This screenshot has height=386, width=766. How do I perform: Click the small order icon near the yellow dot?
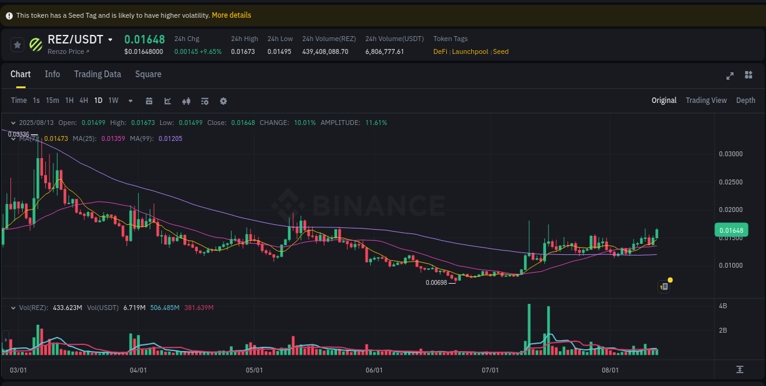(x=664, y=286)
